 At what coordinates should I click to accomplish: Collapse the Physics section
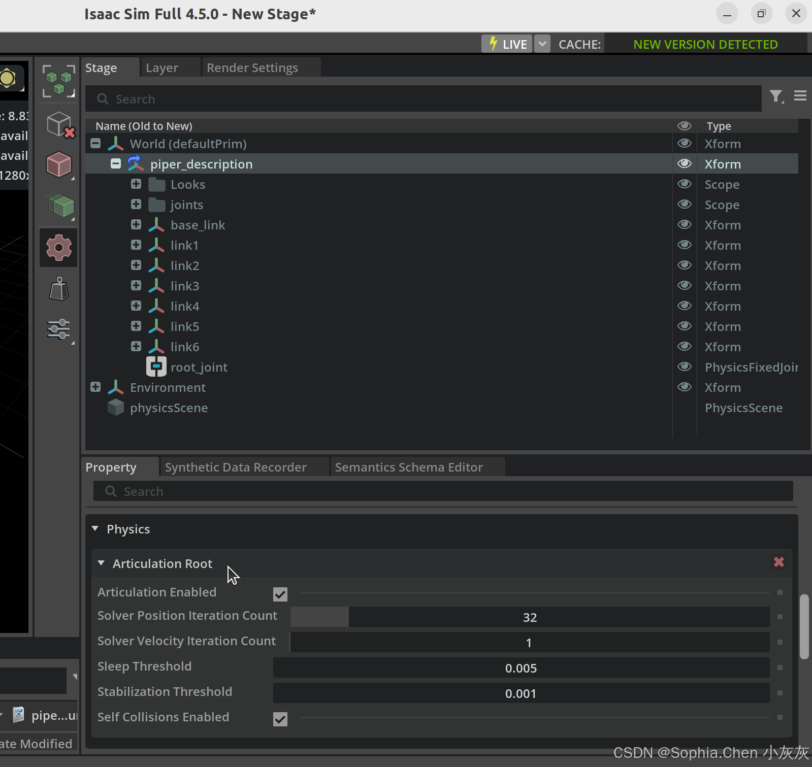[95, 528]
